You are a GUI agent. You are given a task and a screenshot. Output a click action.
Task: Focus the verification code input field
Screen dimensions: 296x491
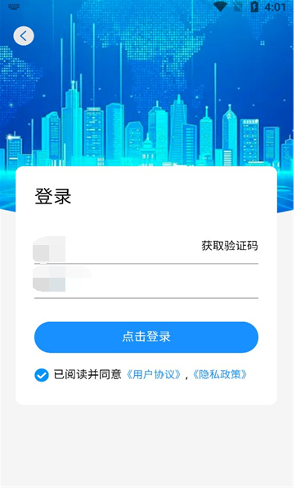(x=146, y=281)
